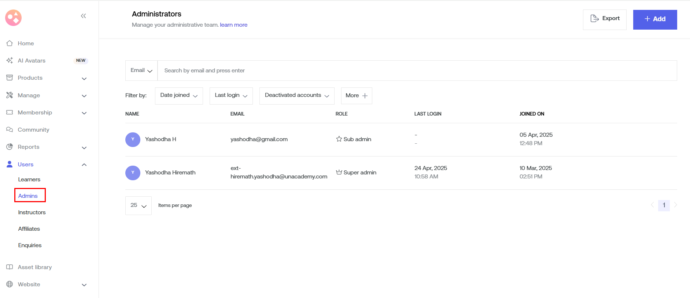Click the Website globe icon

[x=10, y=284]
